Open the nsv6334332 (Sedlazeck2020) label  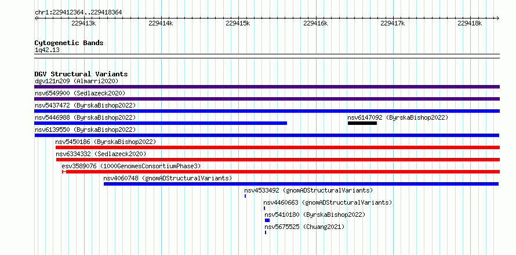tap(101, 154)
